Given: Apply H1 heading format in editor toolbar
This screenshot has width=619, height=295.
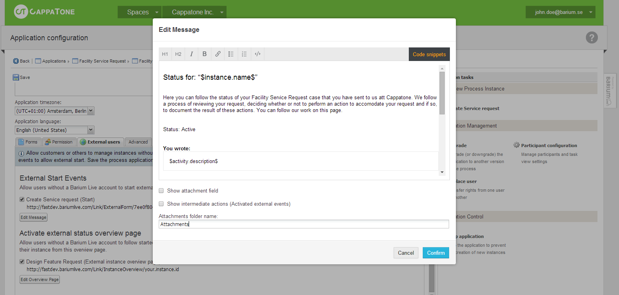Looking at the screenshot, I should pyautogui.click(x=165, y=54).
